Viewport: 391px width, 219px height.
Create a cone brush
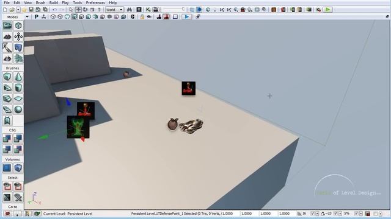[18, 77]
